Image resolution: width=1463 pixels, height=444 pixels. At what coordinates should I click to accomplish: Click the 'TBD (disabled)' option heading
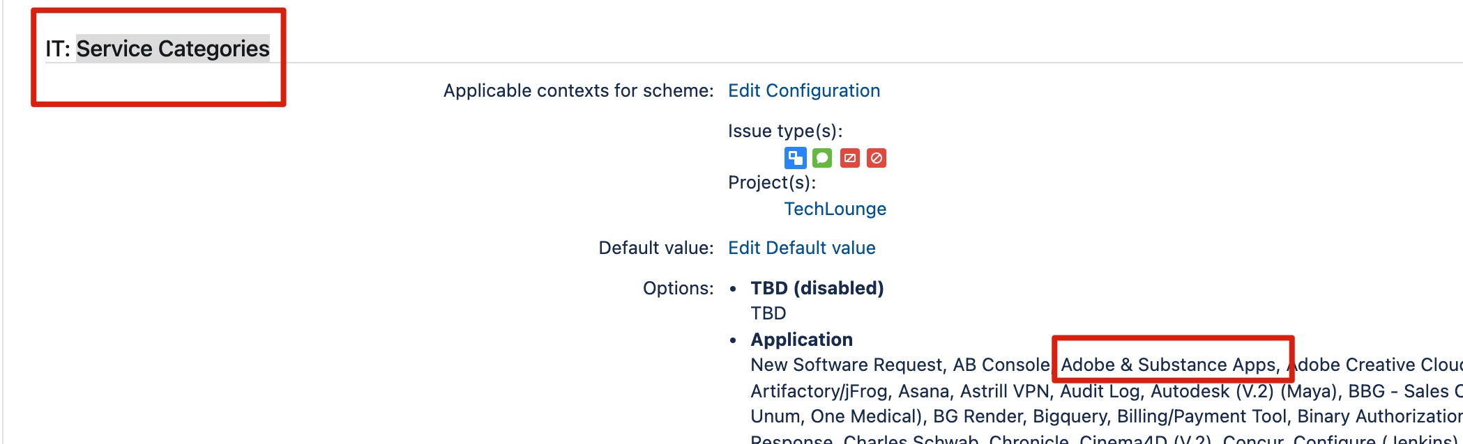817,288
